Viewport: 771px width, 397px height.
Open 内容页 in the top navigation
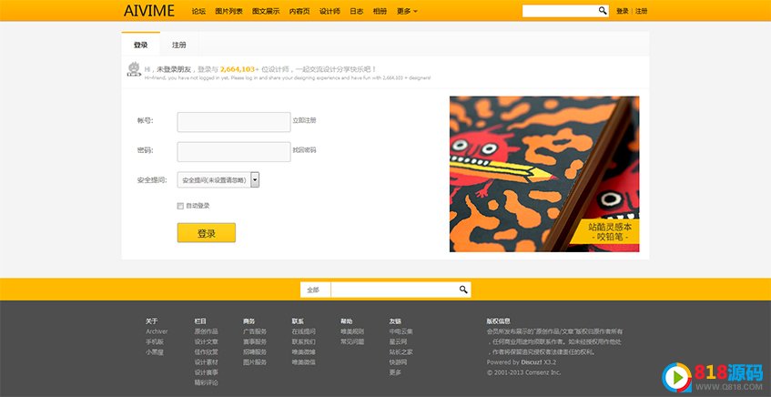pos(299,11)
